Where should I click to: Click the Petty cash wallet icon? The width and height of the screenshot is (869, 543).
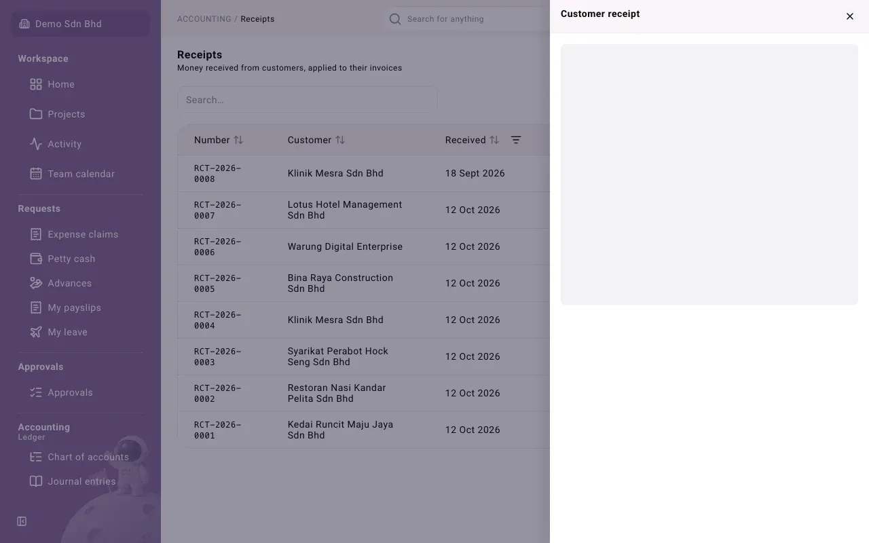point(36,259)
